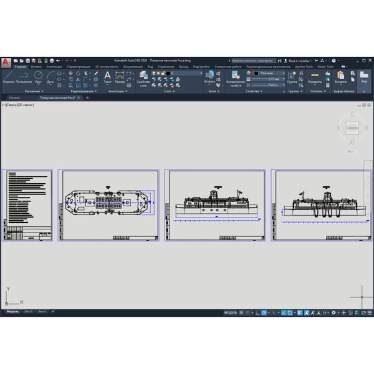Click the keyword search input field

254,60
